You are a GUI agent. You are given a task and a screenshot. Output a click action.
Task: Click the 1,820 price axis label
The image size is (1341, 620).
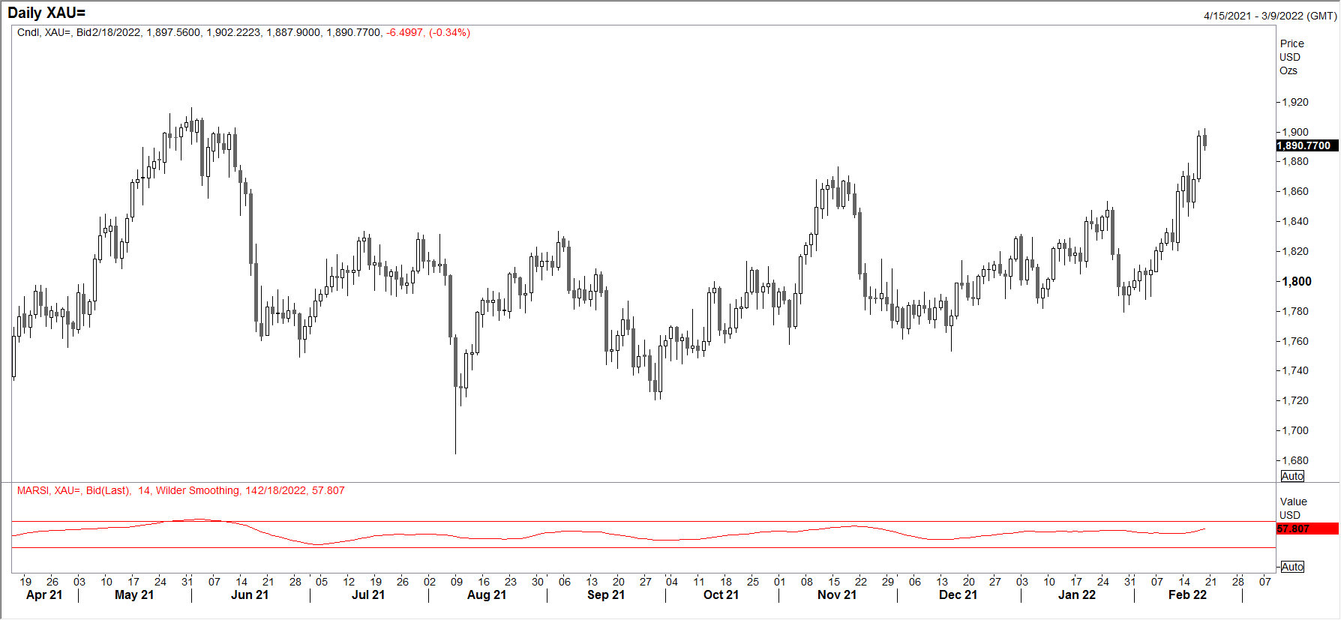(x=1295, y=251)
